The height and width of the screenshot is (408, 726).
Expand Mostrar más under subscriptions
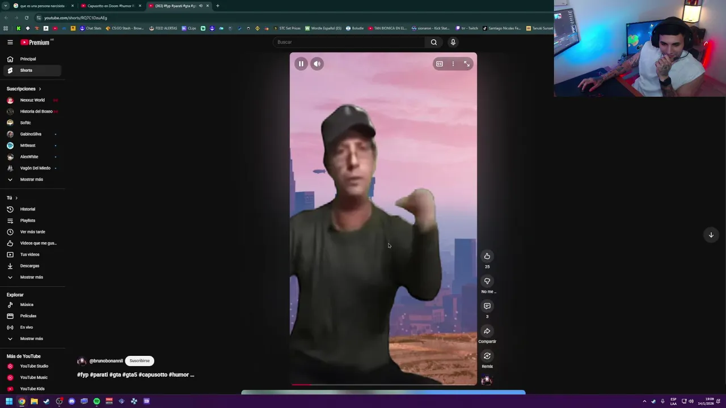click(31, 180)
